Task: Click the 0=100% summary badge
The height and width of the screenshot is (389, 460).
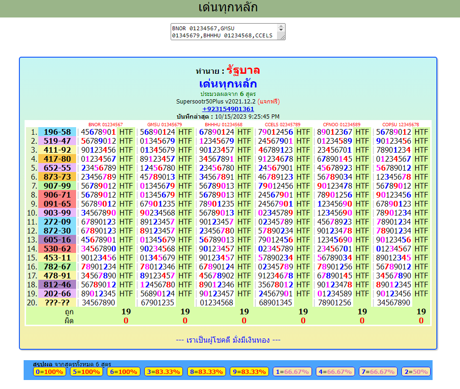Action: 49,372
